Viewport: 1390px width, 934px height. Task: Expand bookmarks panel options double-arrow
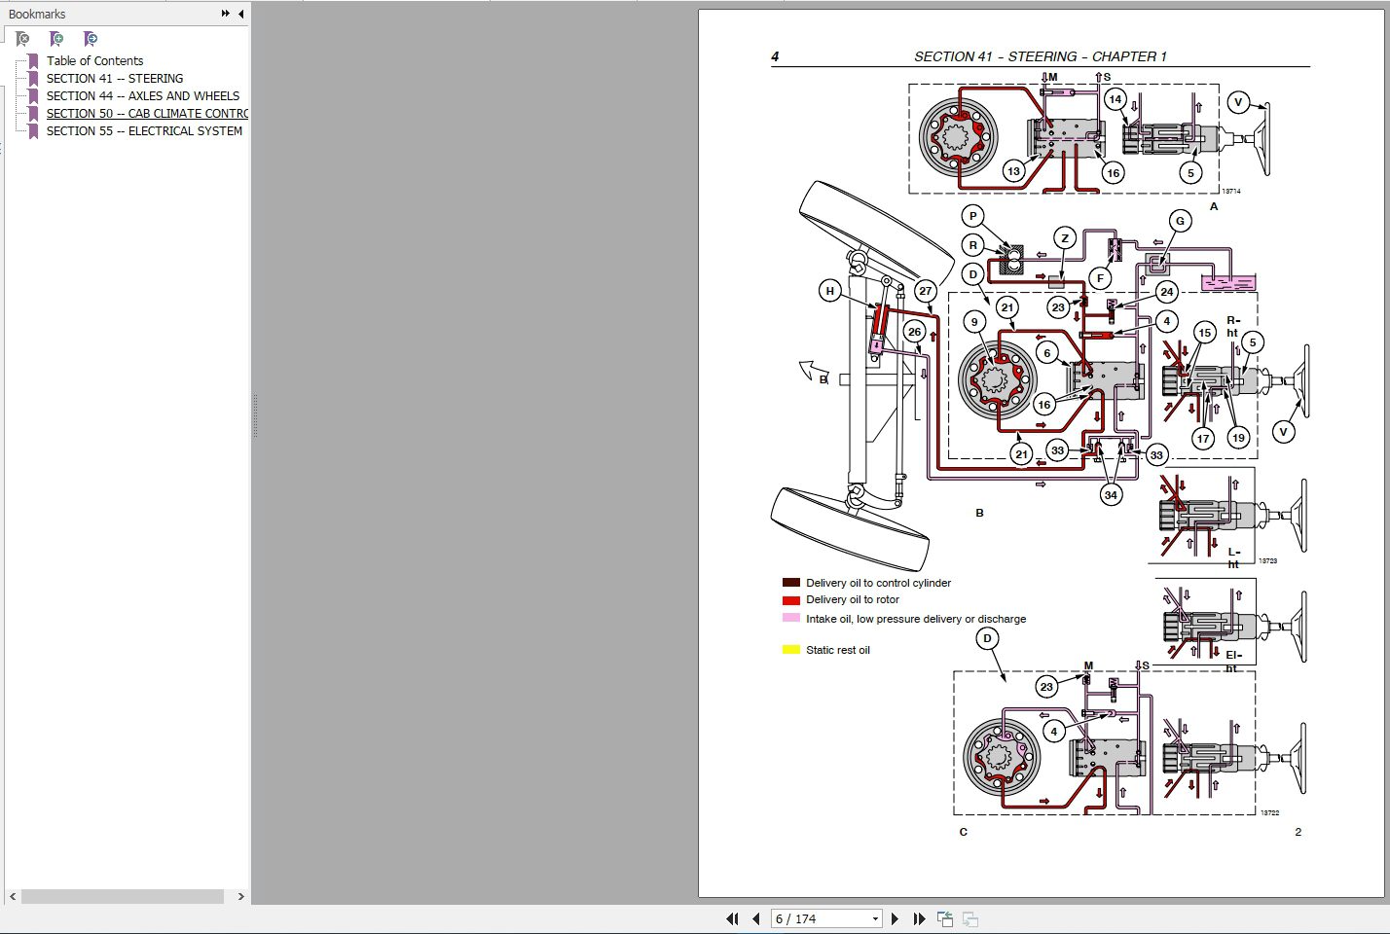coord(226,14)
